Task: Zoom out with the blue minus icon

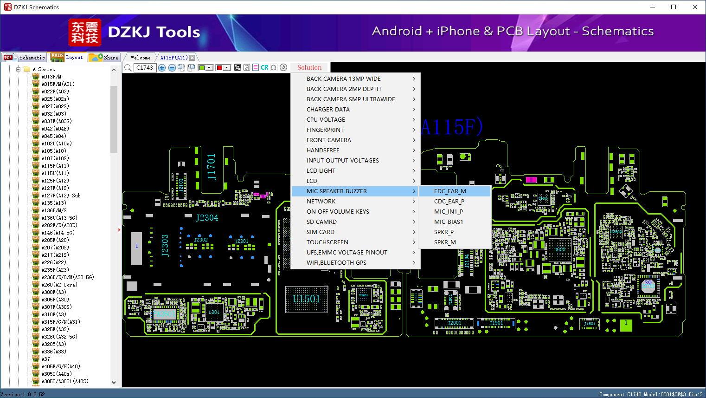Action: (172, 67)
